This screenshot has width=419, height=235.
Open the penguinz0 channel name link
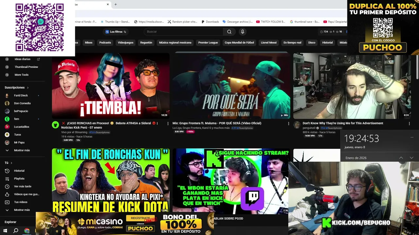coord(309,128)
